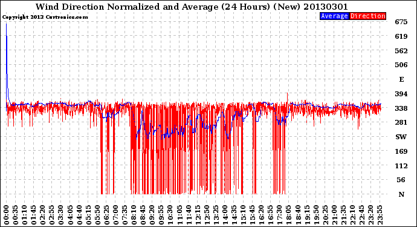The width and height of the screenshot is (417, 227).
Task: Click the 15:45 time label
Action: [x=253, y=215]
